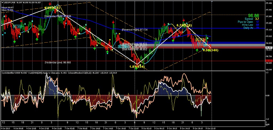273x130 pixels.
Task: Select the 0.52(435) swing ratio label
Action: click(x=52, y=8)
